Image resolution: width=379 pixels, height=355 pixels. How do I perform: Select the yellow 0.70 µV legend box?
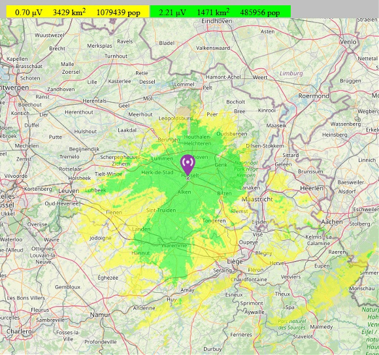[78, 12]
